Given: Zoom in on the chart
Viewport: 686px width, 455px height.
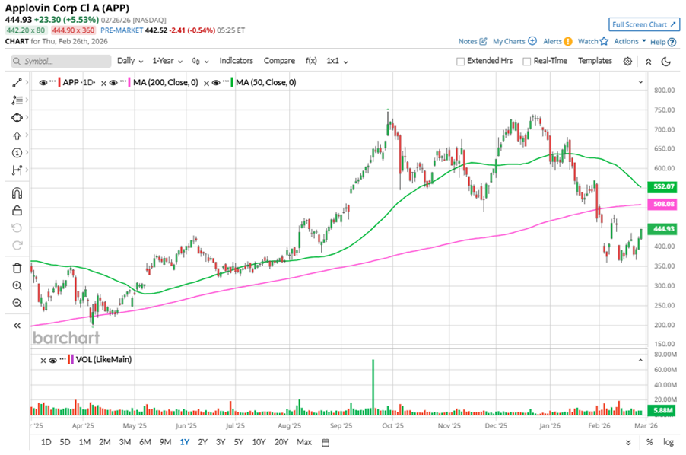Looking at the screenshot, I should [17, 285].
